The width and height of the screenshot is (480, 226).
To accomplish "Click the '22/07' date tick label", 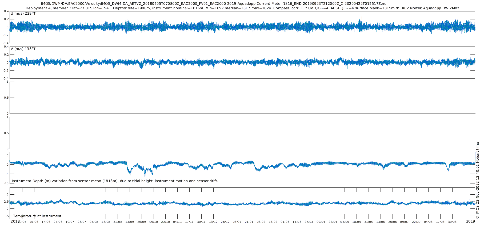I will pos(417,222).
